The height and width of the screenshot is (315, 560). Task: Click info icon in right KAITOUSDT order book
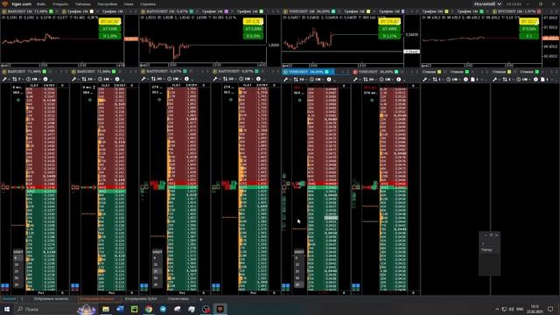[x=258, y=79]
